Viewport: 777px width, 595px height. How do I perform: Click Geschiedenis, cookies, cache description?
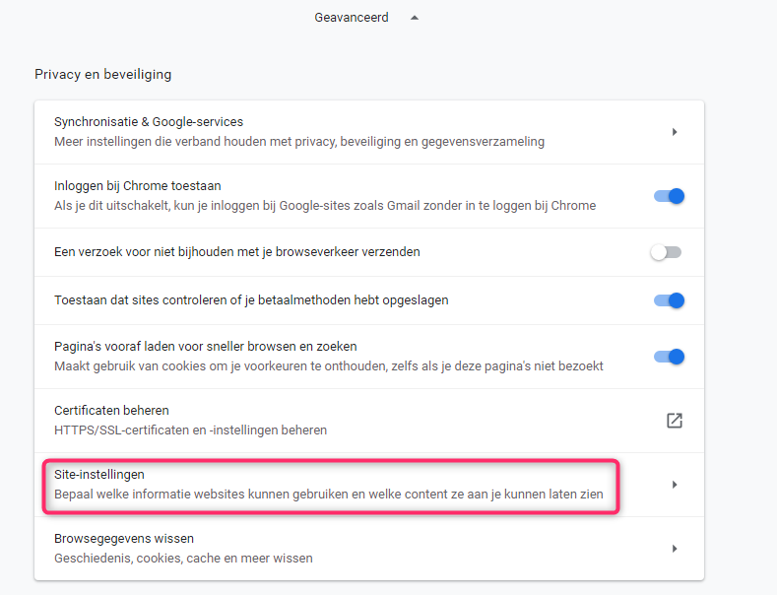coord(183,559)
